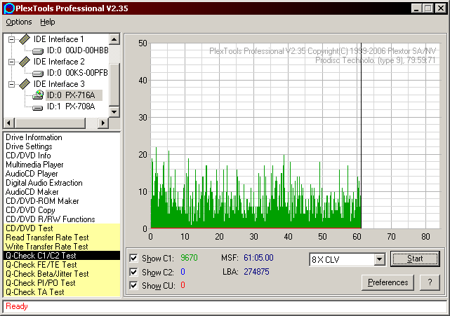The image size is (450, 316).
Task: Toggle the Show CU checkbox
Action: 133,285
